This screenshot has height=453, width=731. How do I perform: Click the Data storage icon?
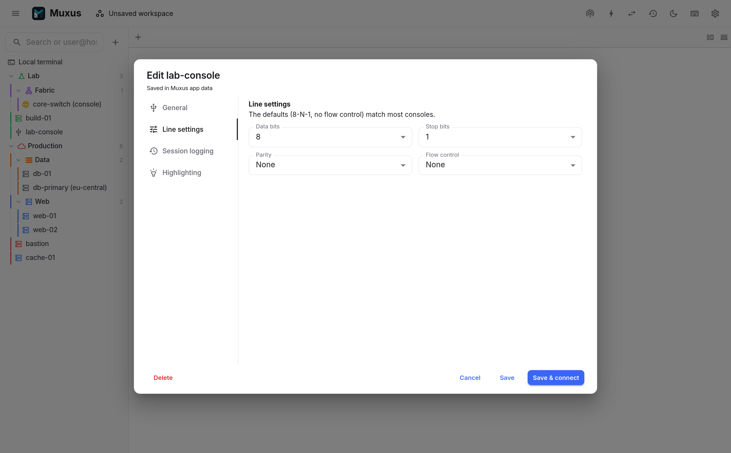click(29, 160)
